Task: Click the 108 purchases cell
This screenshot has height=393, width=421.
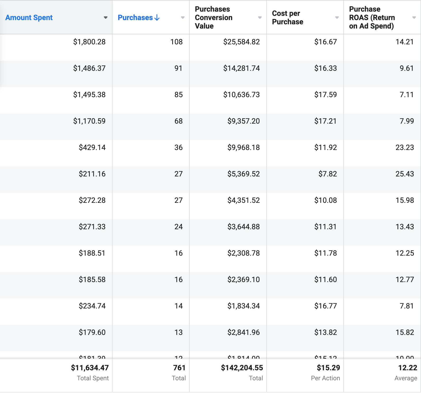Action: 176,42
